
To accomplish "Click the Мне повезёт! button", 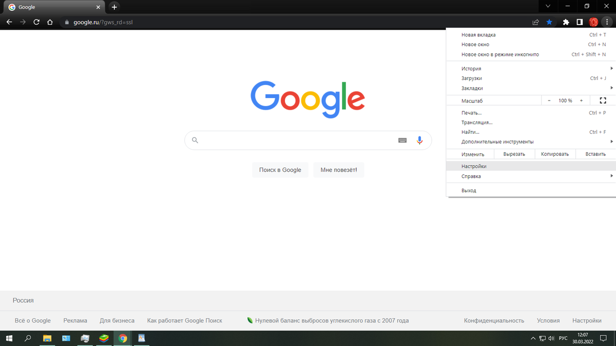I will pyautogui.click(x=339, y=170).
